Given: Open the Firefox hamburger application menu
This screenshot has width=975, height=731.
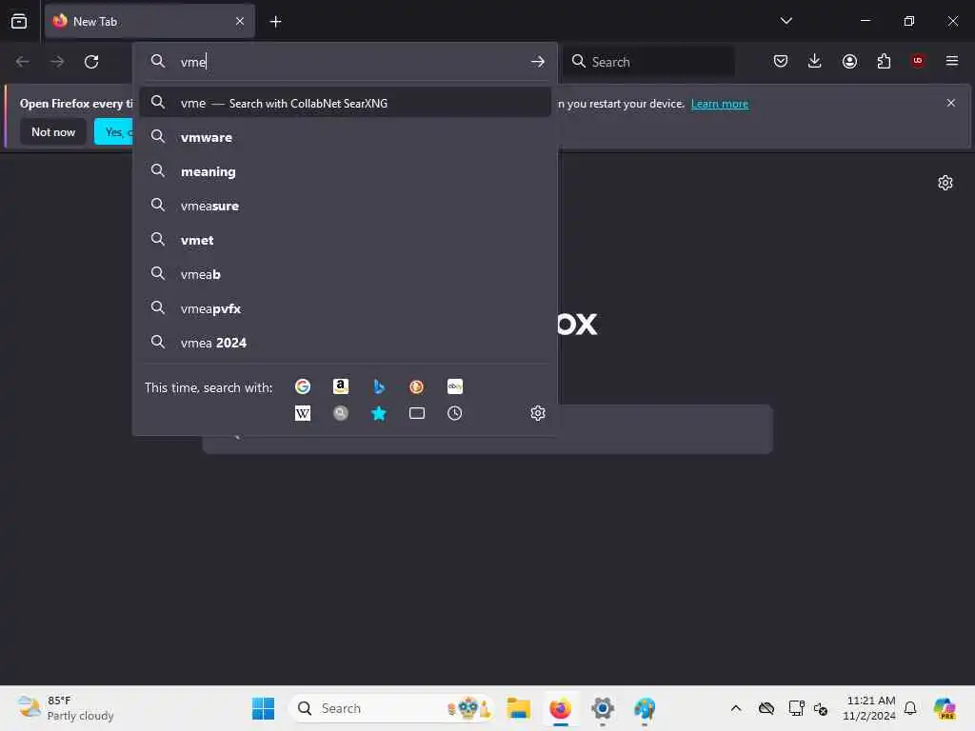Looking at the screenshot, I should tap(951, 61).
